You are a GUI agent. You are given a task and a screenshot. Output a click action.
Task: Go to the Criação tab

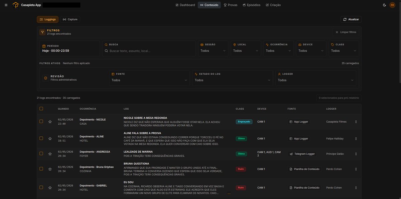point(273,5)
